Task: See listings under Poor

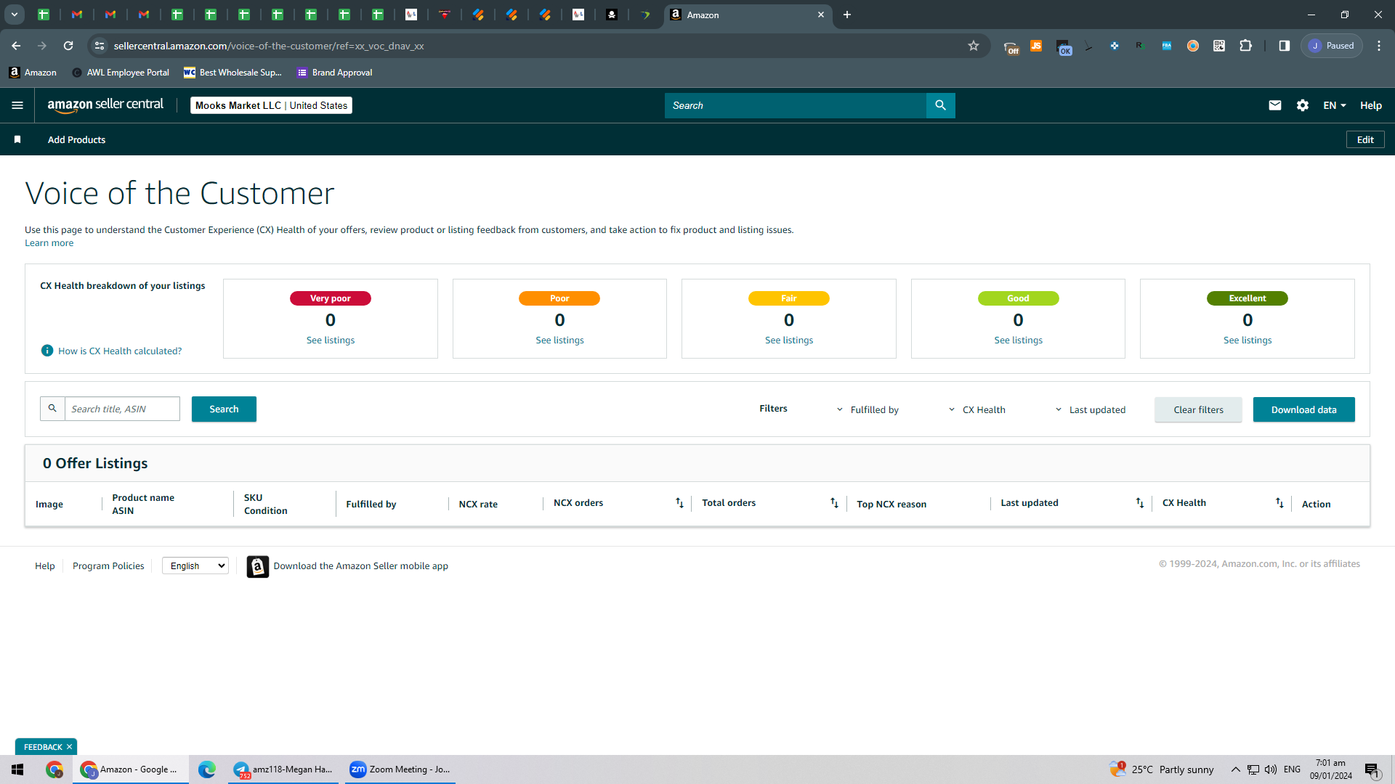Action: pos(559,340)
